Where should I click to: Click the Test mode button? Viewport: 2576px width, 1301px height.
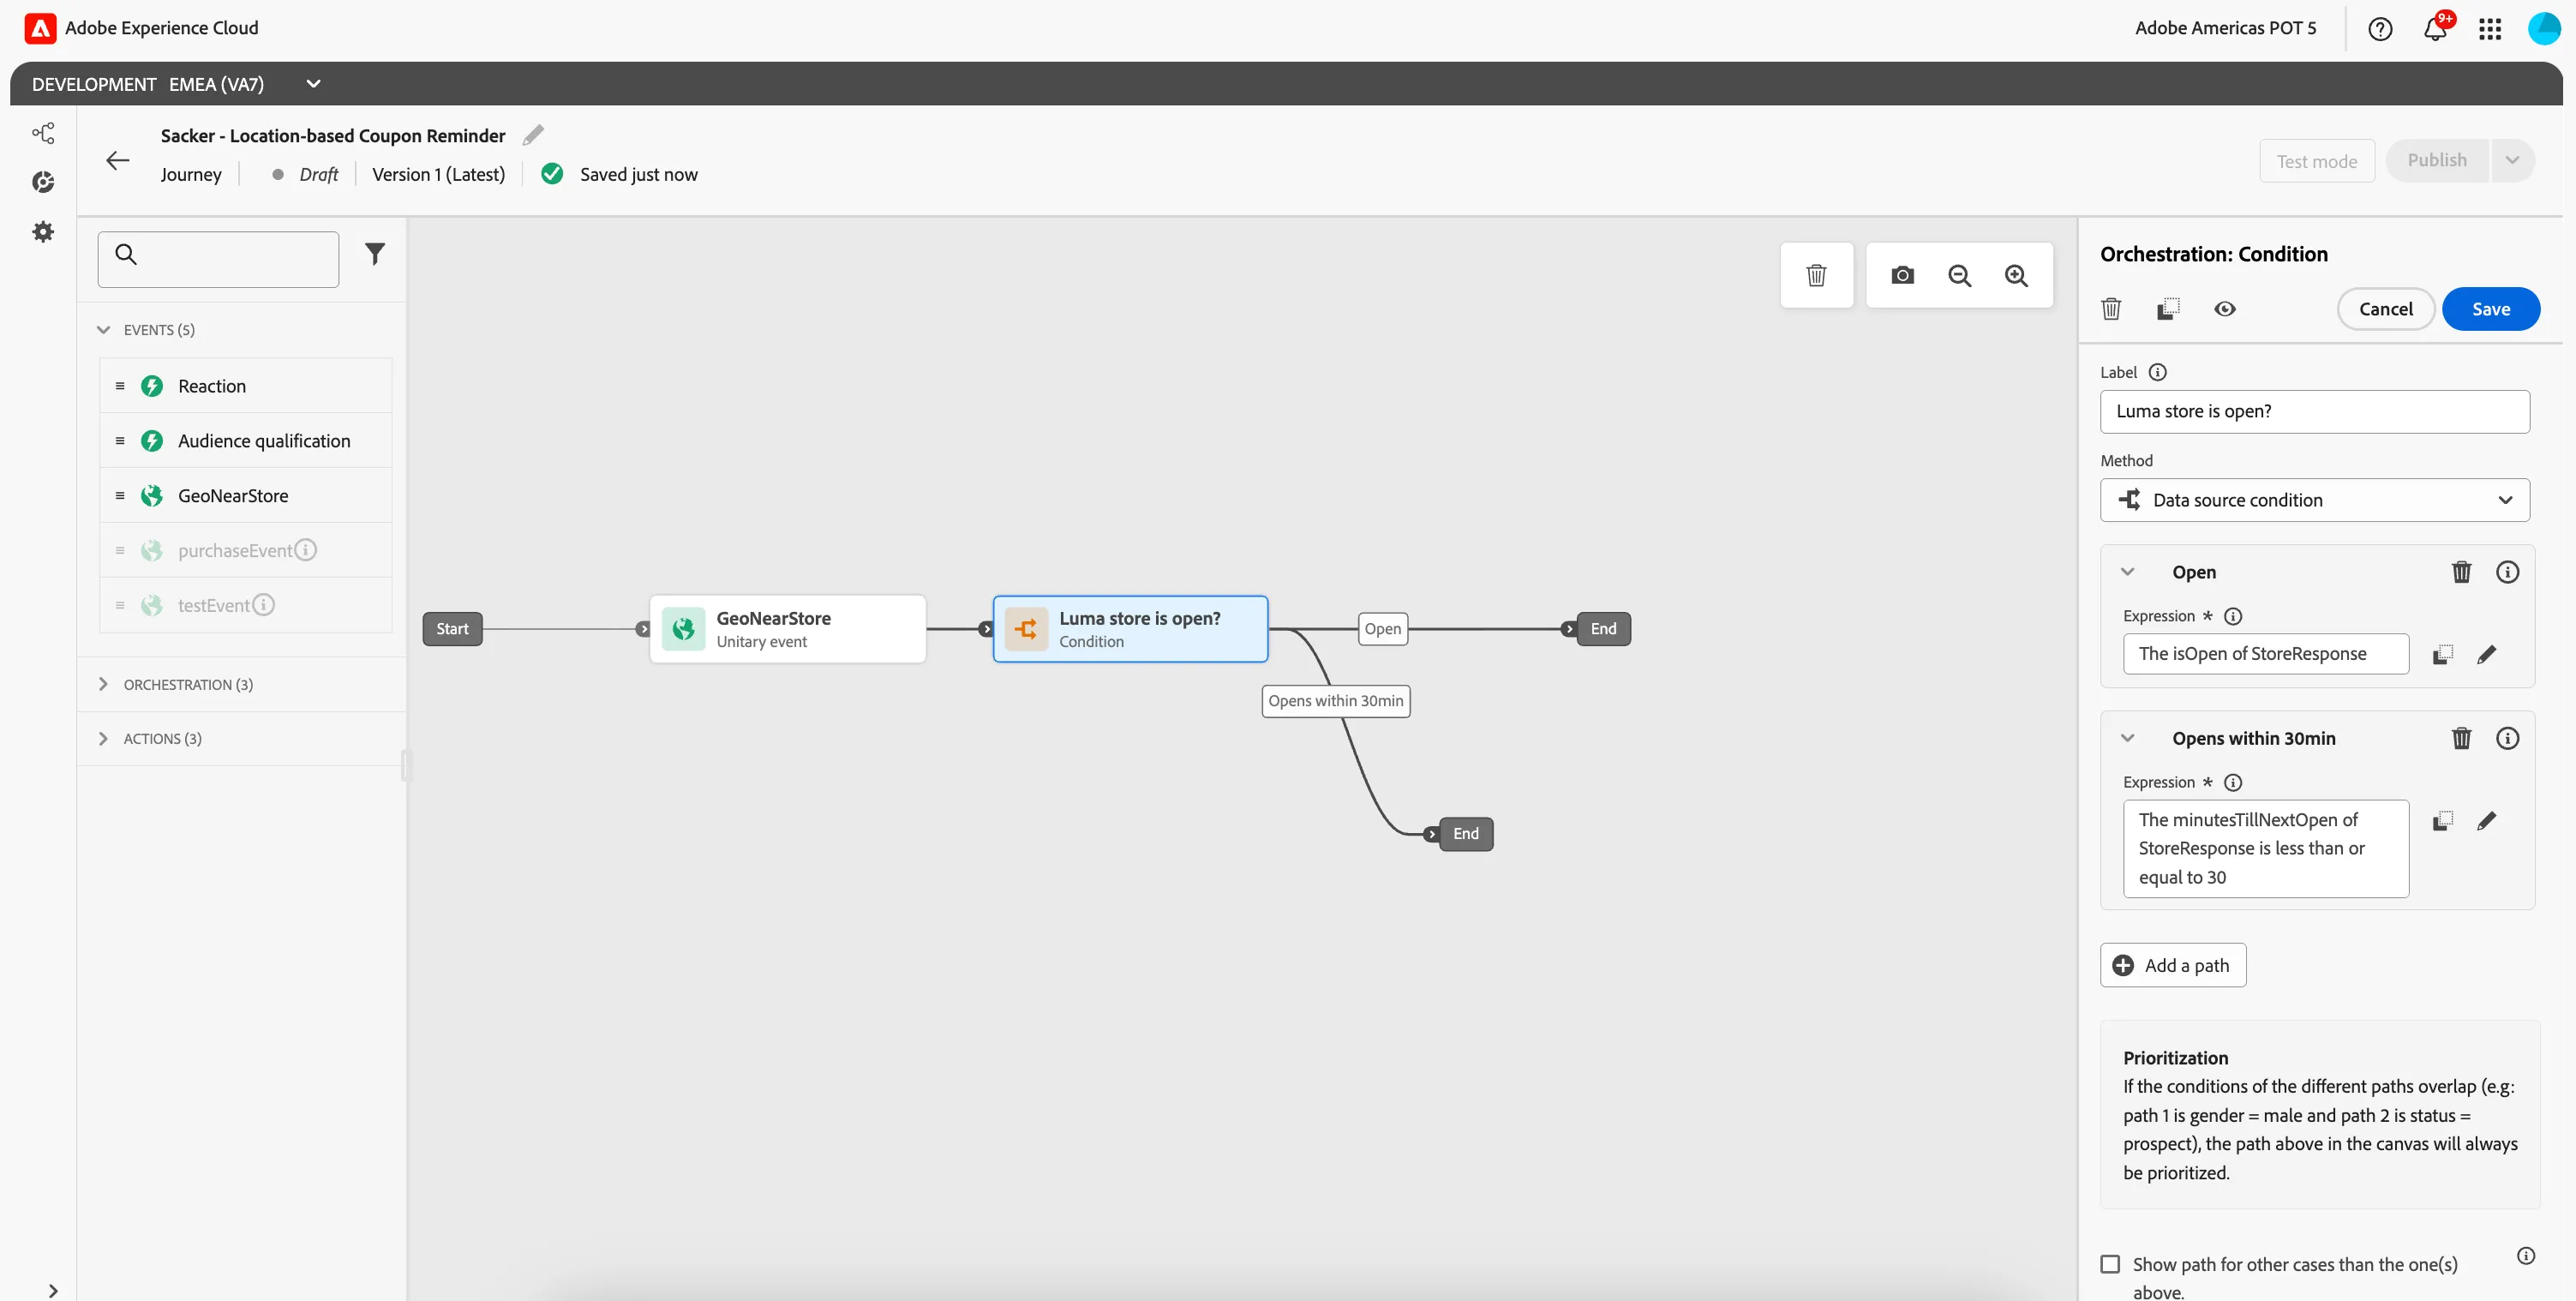click(2316, 161)
